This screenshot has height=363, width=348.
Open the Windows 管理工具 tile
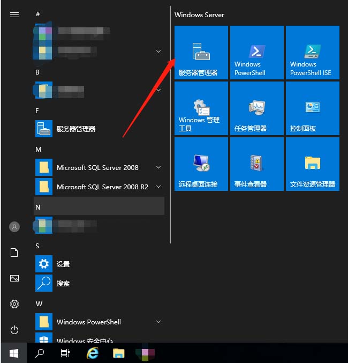pos(201,108)
